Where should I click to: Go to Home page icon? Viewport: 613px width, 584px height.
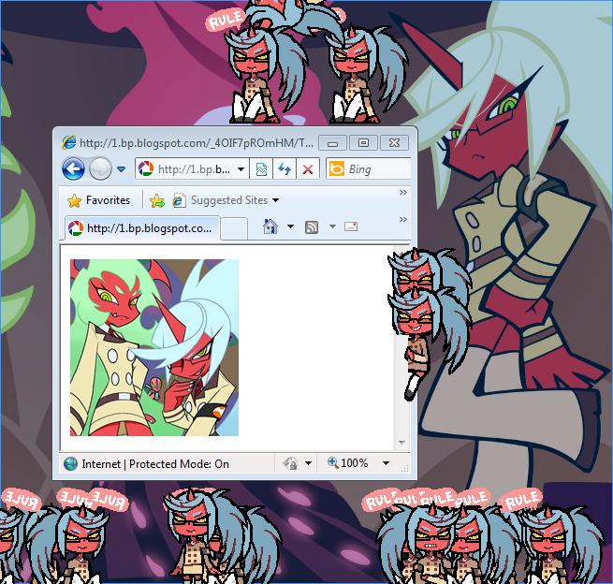click(270, 226)
